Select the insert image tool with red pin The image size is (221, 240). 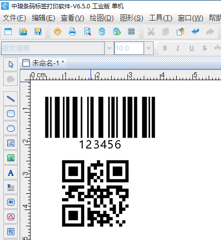click(x=11, y=143)
